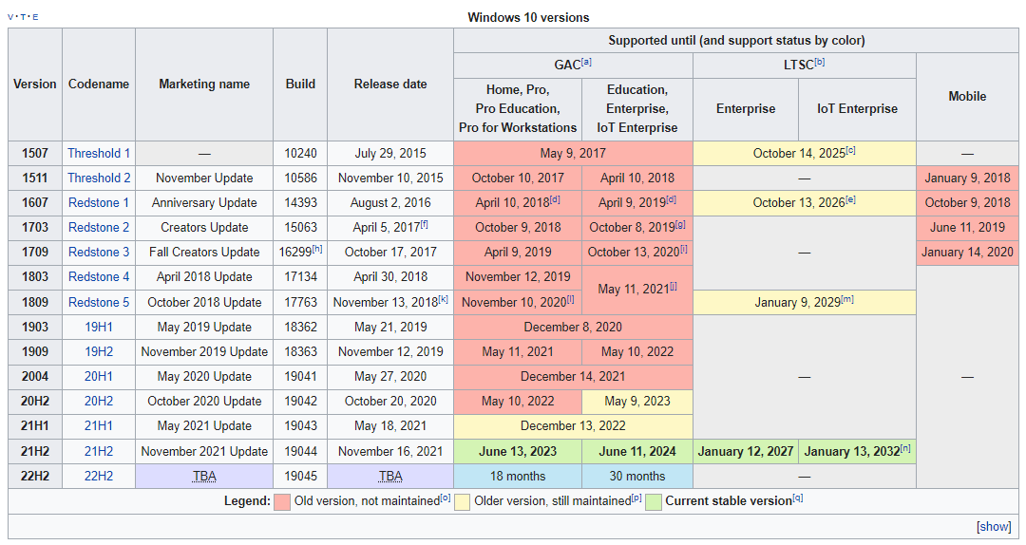This screenshot has width=1026, height=545.
Task: Click the Release date column header
Action: click(390, 84)
